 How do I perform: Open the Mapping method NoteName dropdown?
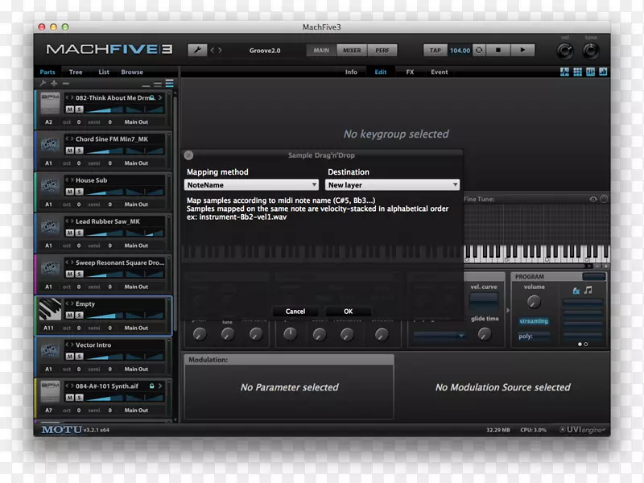(x=254, y=185)
